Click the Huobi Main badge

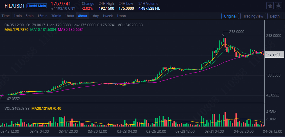[36, 6]
